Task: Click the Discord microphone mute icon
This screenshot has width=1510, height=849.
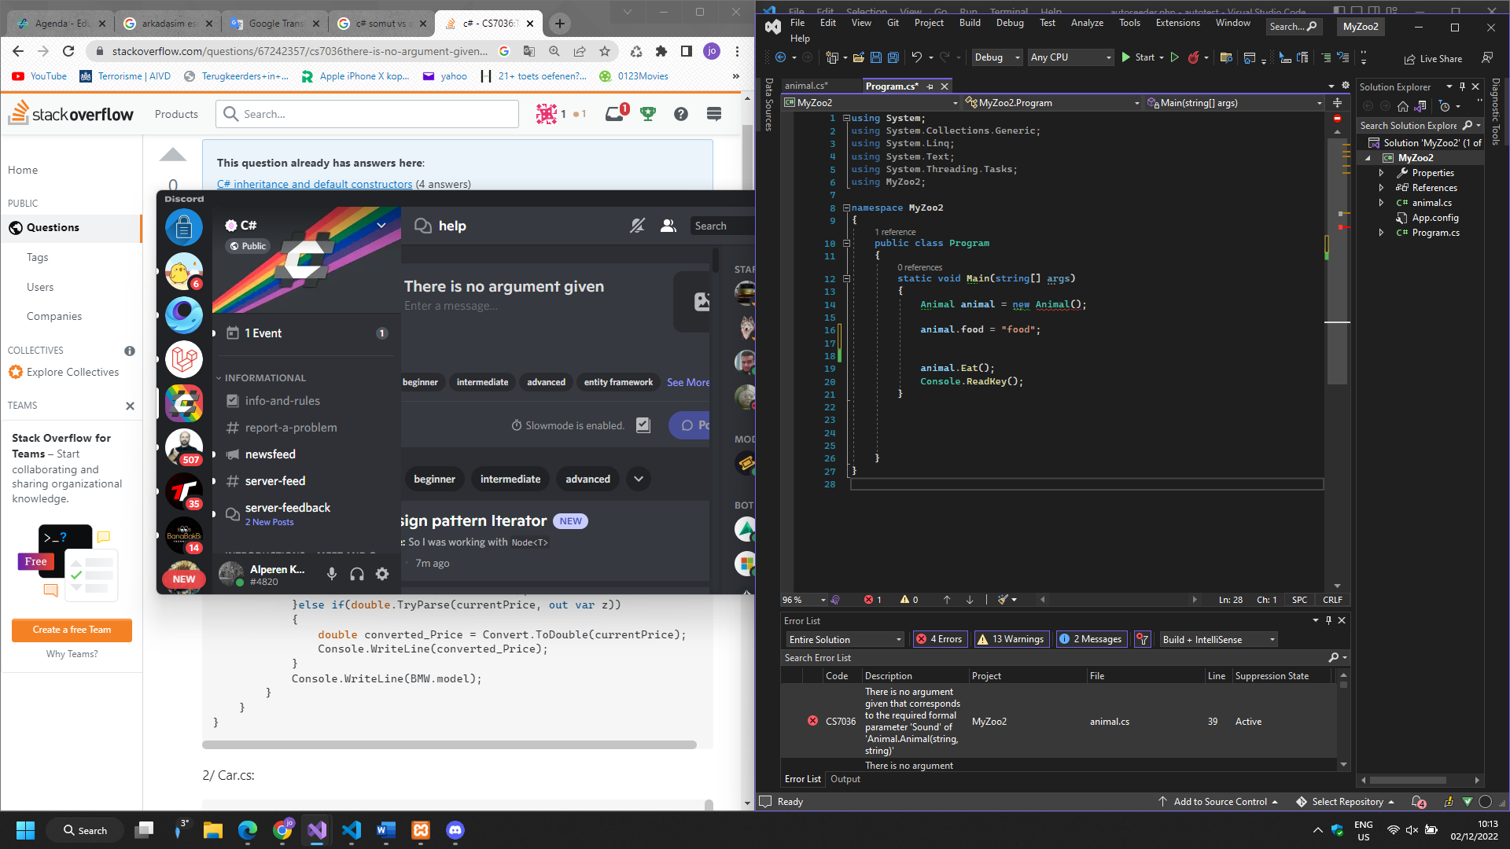Action: pyautogui.click(x=332, y=574)
